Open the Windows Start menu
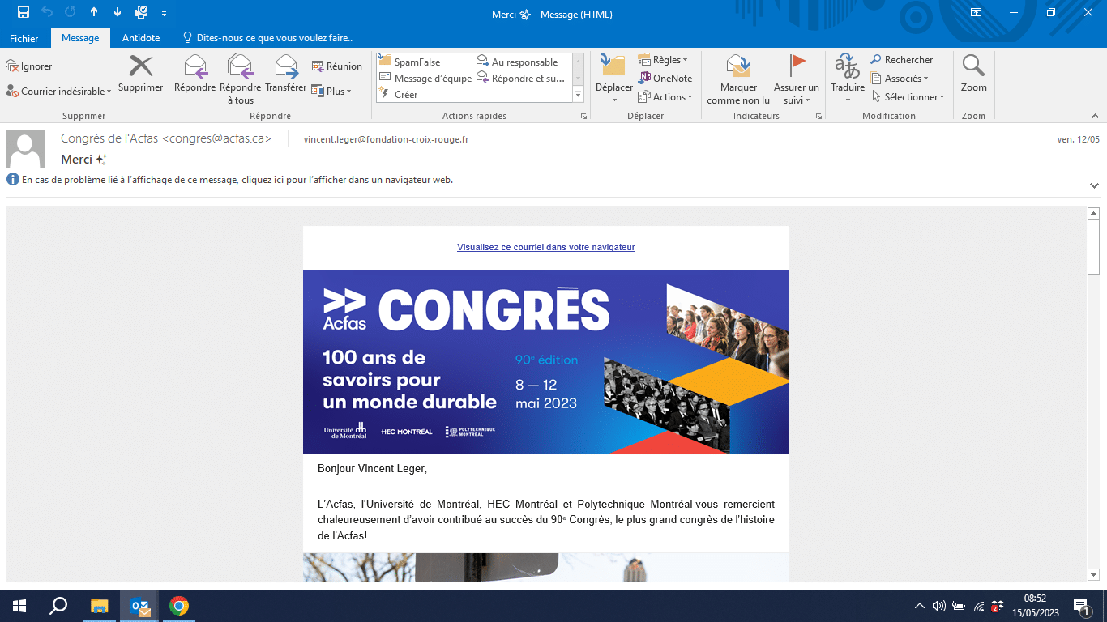This screenshot has height=622, width=1107. pos(19,606)
